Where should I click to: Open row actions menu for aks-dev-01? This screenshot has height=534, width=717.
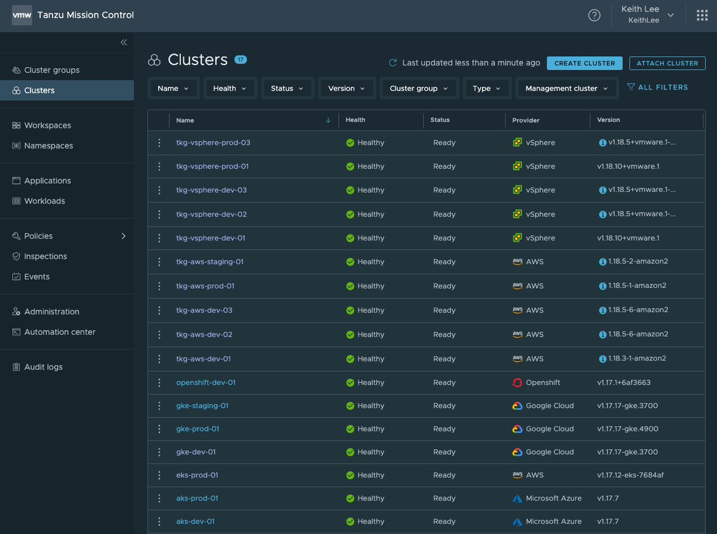(x=159, y=521)
